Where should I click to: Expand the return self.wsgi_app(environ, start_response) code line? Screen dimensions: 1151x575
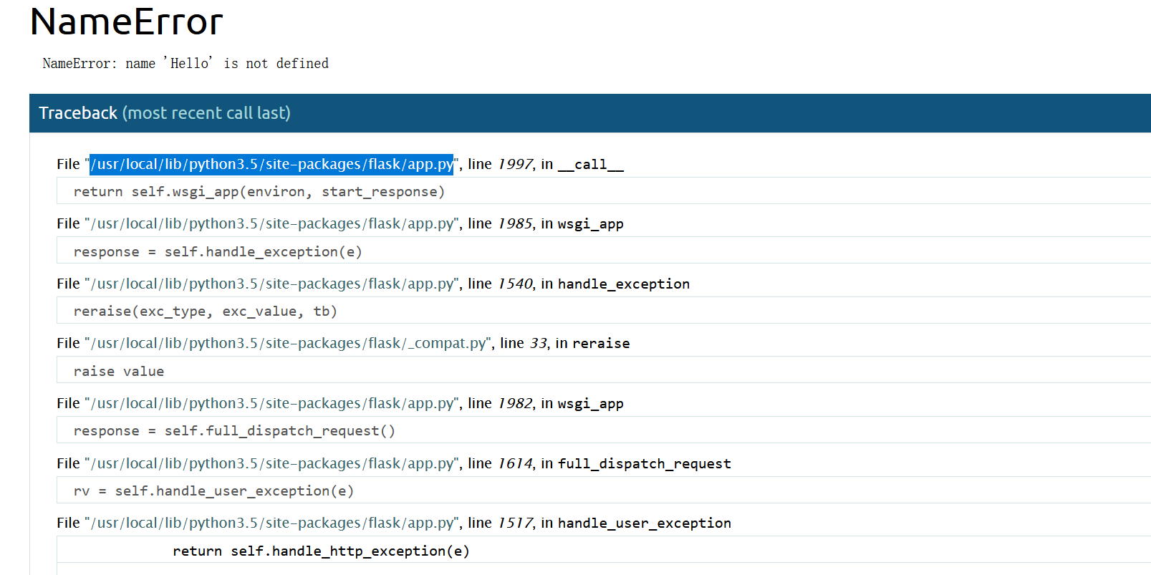[x=259, y=192]
